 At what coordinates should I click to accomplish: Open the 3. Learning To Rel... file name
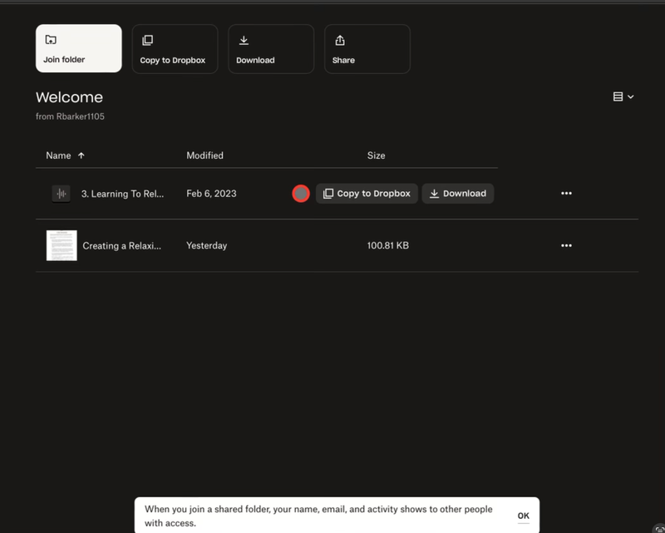click(x=122, y=194)
